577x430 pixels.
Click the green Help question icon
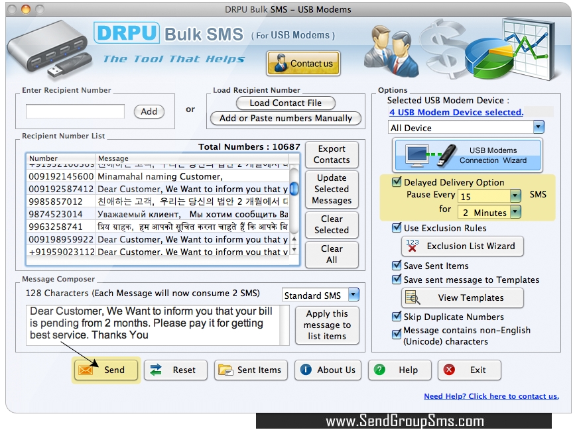click(x=379, y=369)
